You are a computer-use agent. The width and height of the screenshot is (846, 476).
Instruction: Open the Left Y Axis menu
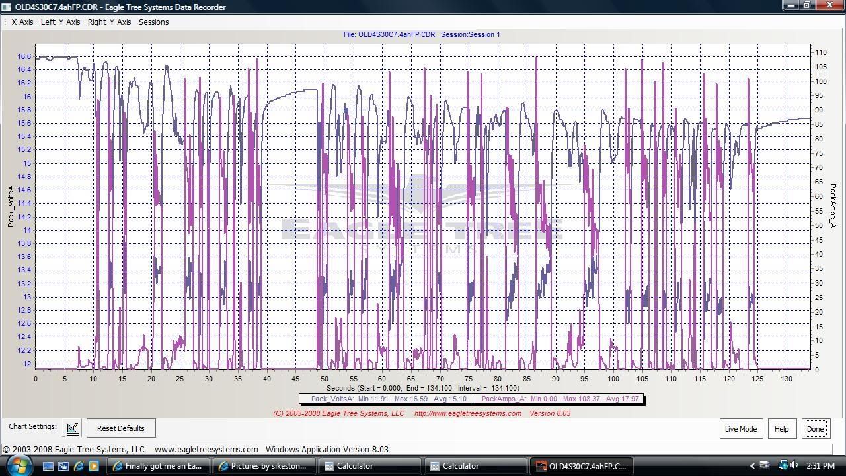click(x=60, y=22)
